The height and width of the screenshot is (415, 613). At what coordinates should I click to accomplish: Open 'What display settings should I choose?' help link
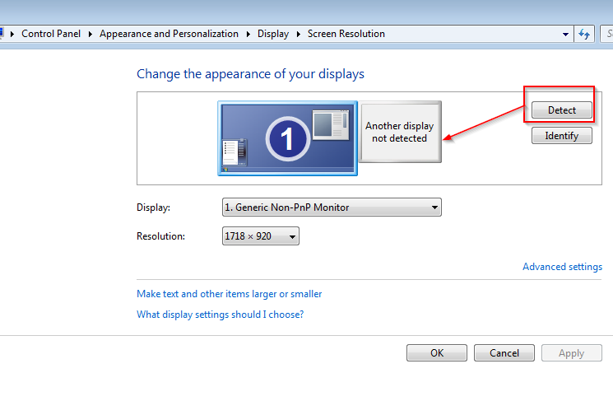click(220, 315)
